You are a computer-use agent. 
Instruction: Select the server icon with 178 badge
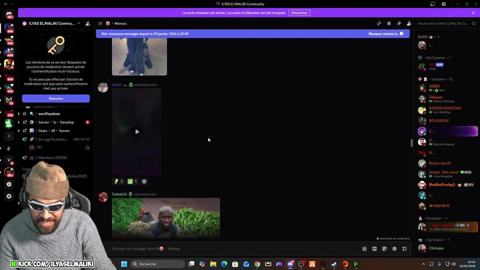coord(9,111)
